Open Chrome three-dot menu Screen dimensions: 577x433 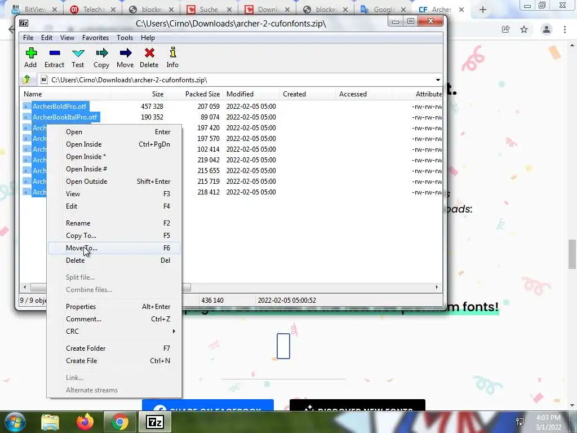(565, 29)
